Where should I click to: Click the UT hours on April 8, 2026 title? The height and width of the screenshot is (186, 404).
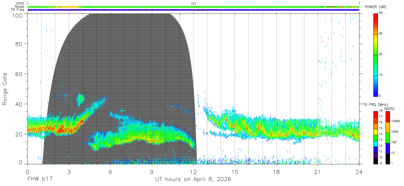193,179
